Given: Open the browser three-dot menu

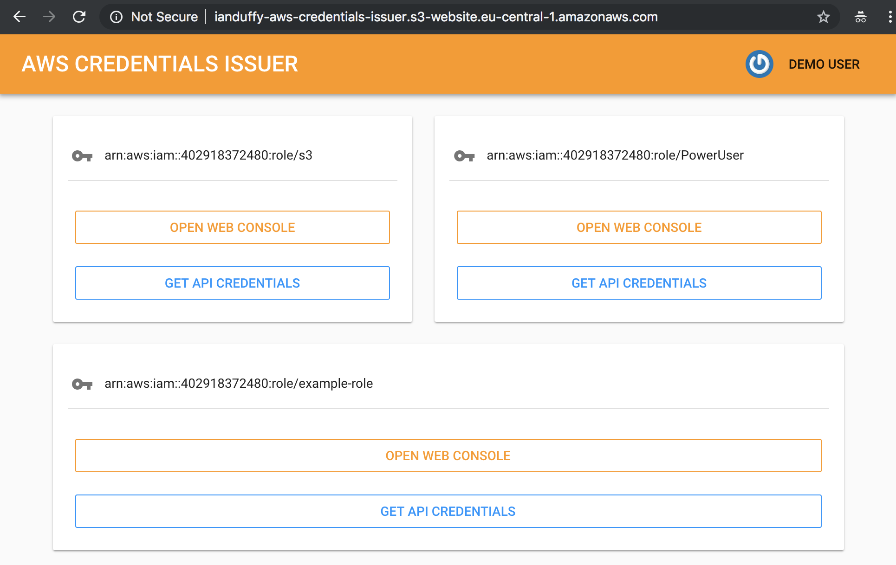Looking at the screenshot, I should tap(890, 17).
